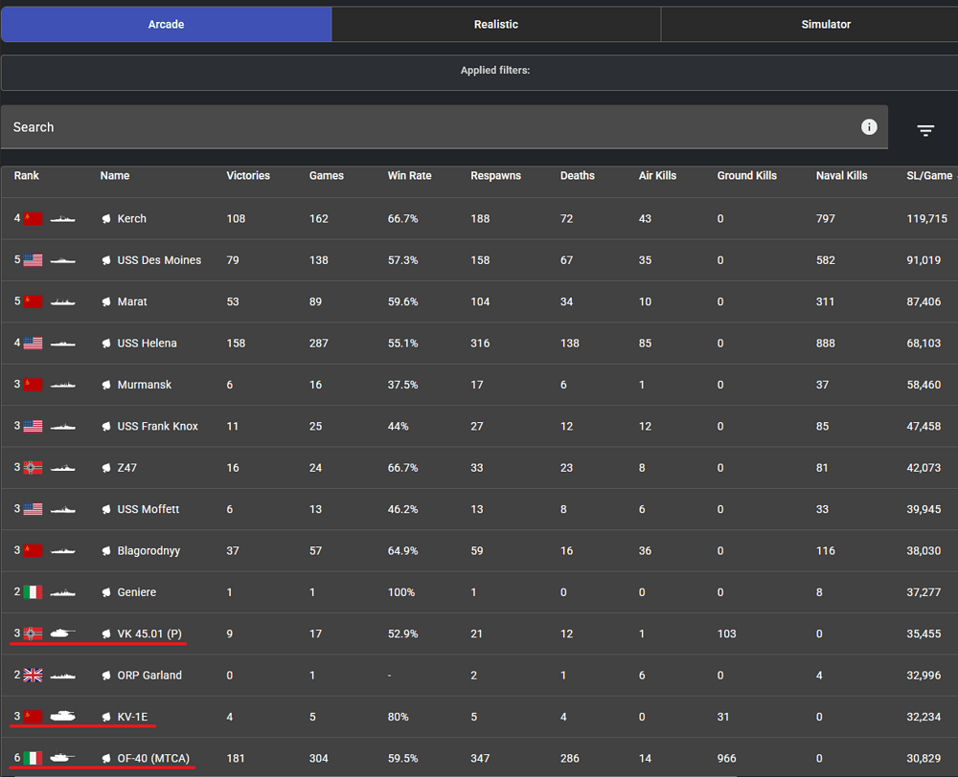
Task: Select the Kerch vehicle name
Action: coord(132,218)
